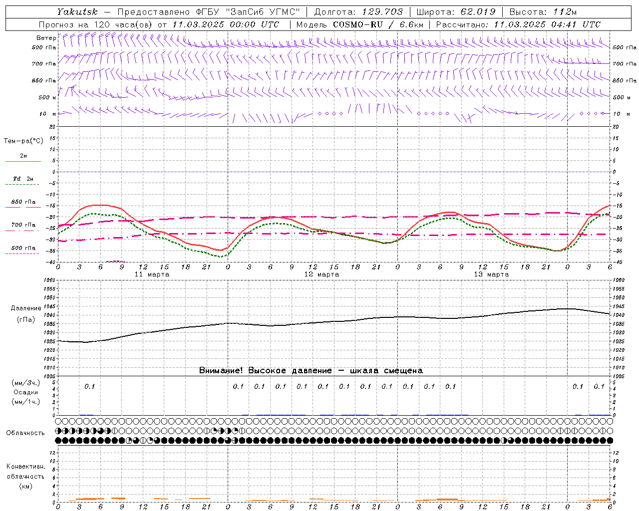The image size is (639, 511).
Task: Click the "(гПа)" unit under Давление
Action: pos(26,319)
